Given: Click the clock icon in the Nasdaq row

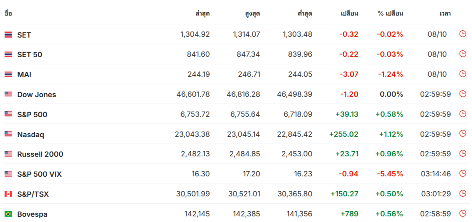Looking at the screenshot, I should pos(463,134).
